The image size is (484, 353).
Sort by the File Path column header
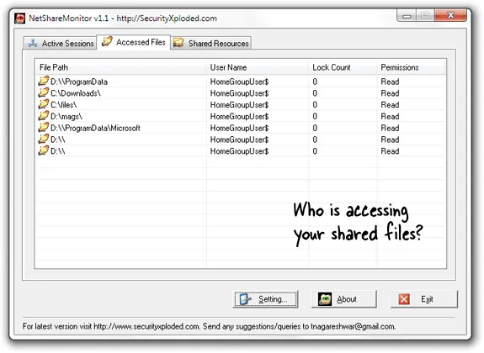[120, 67]
